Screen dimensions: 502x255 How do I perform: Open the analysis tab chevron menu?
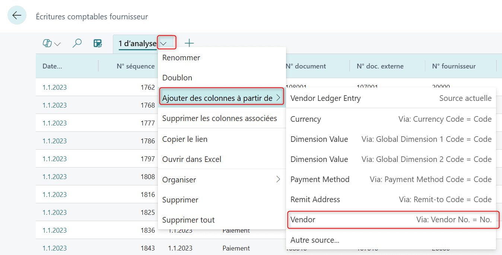(x=166, y=43)
